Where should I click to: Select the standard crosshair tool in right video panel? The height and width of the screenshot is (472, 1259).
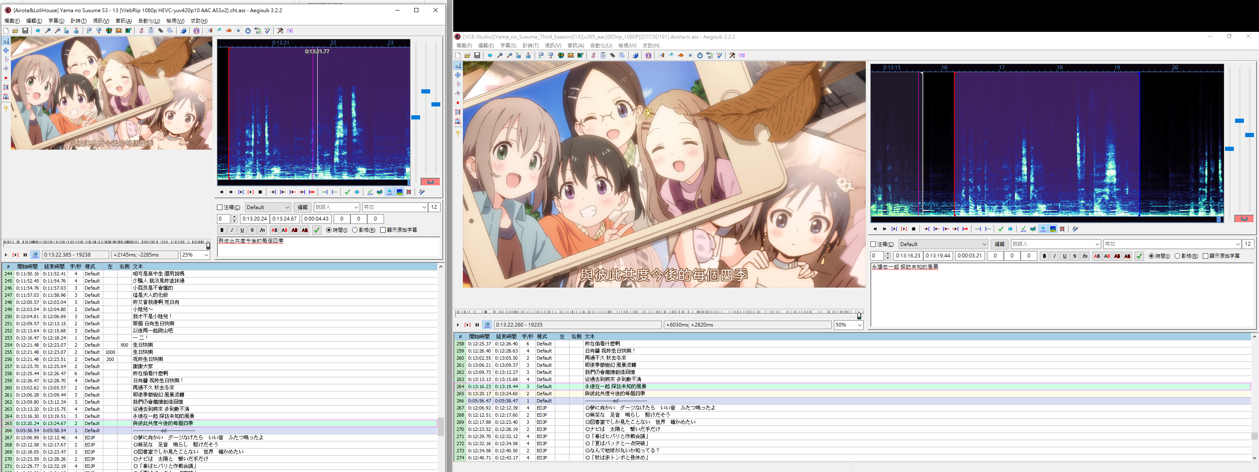[458, 65]
